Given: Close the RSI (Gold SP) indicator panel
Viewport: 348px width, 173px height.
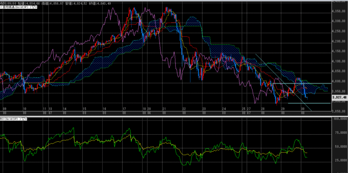Looking at the screenshot, I should (26, 119).
